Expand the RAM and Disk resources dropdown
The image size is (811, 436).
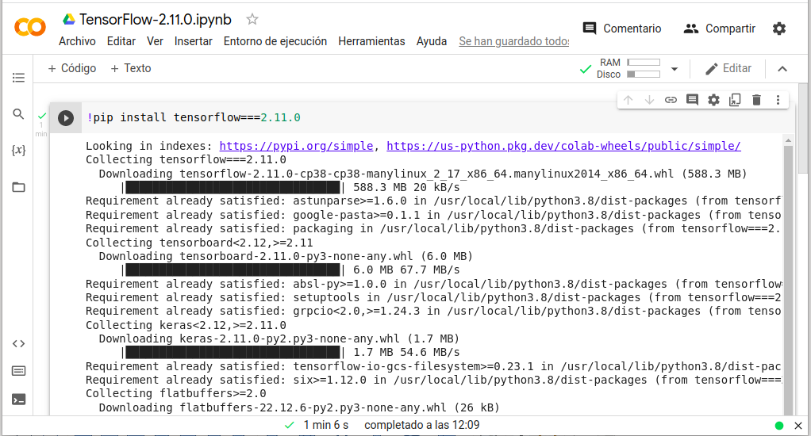click(675, 69)
